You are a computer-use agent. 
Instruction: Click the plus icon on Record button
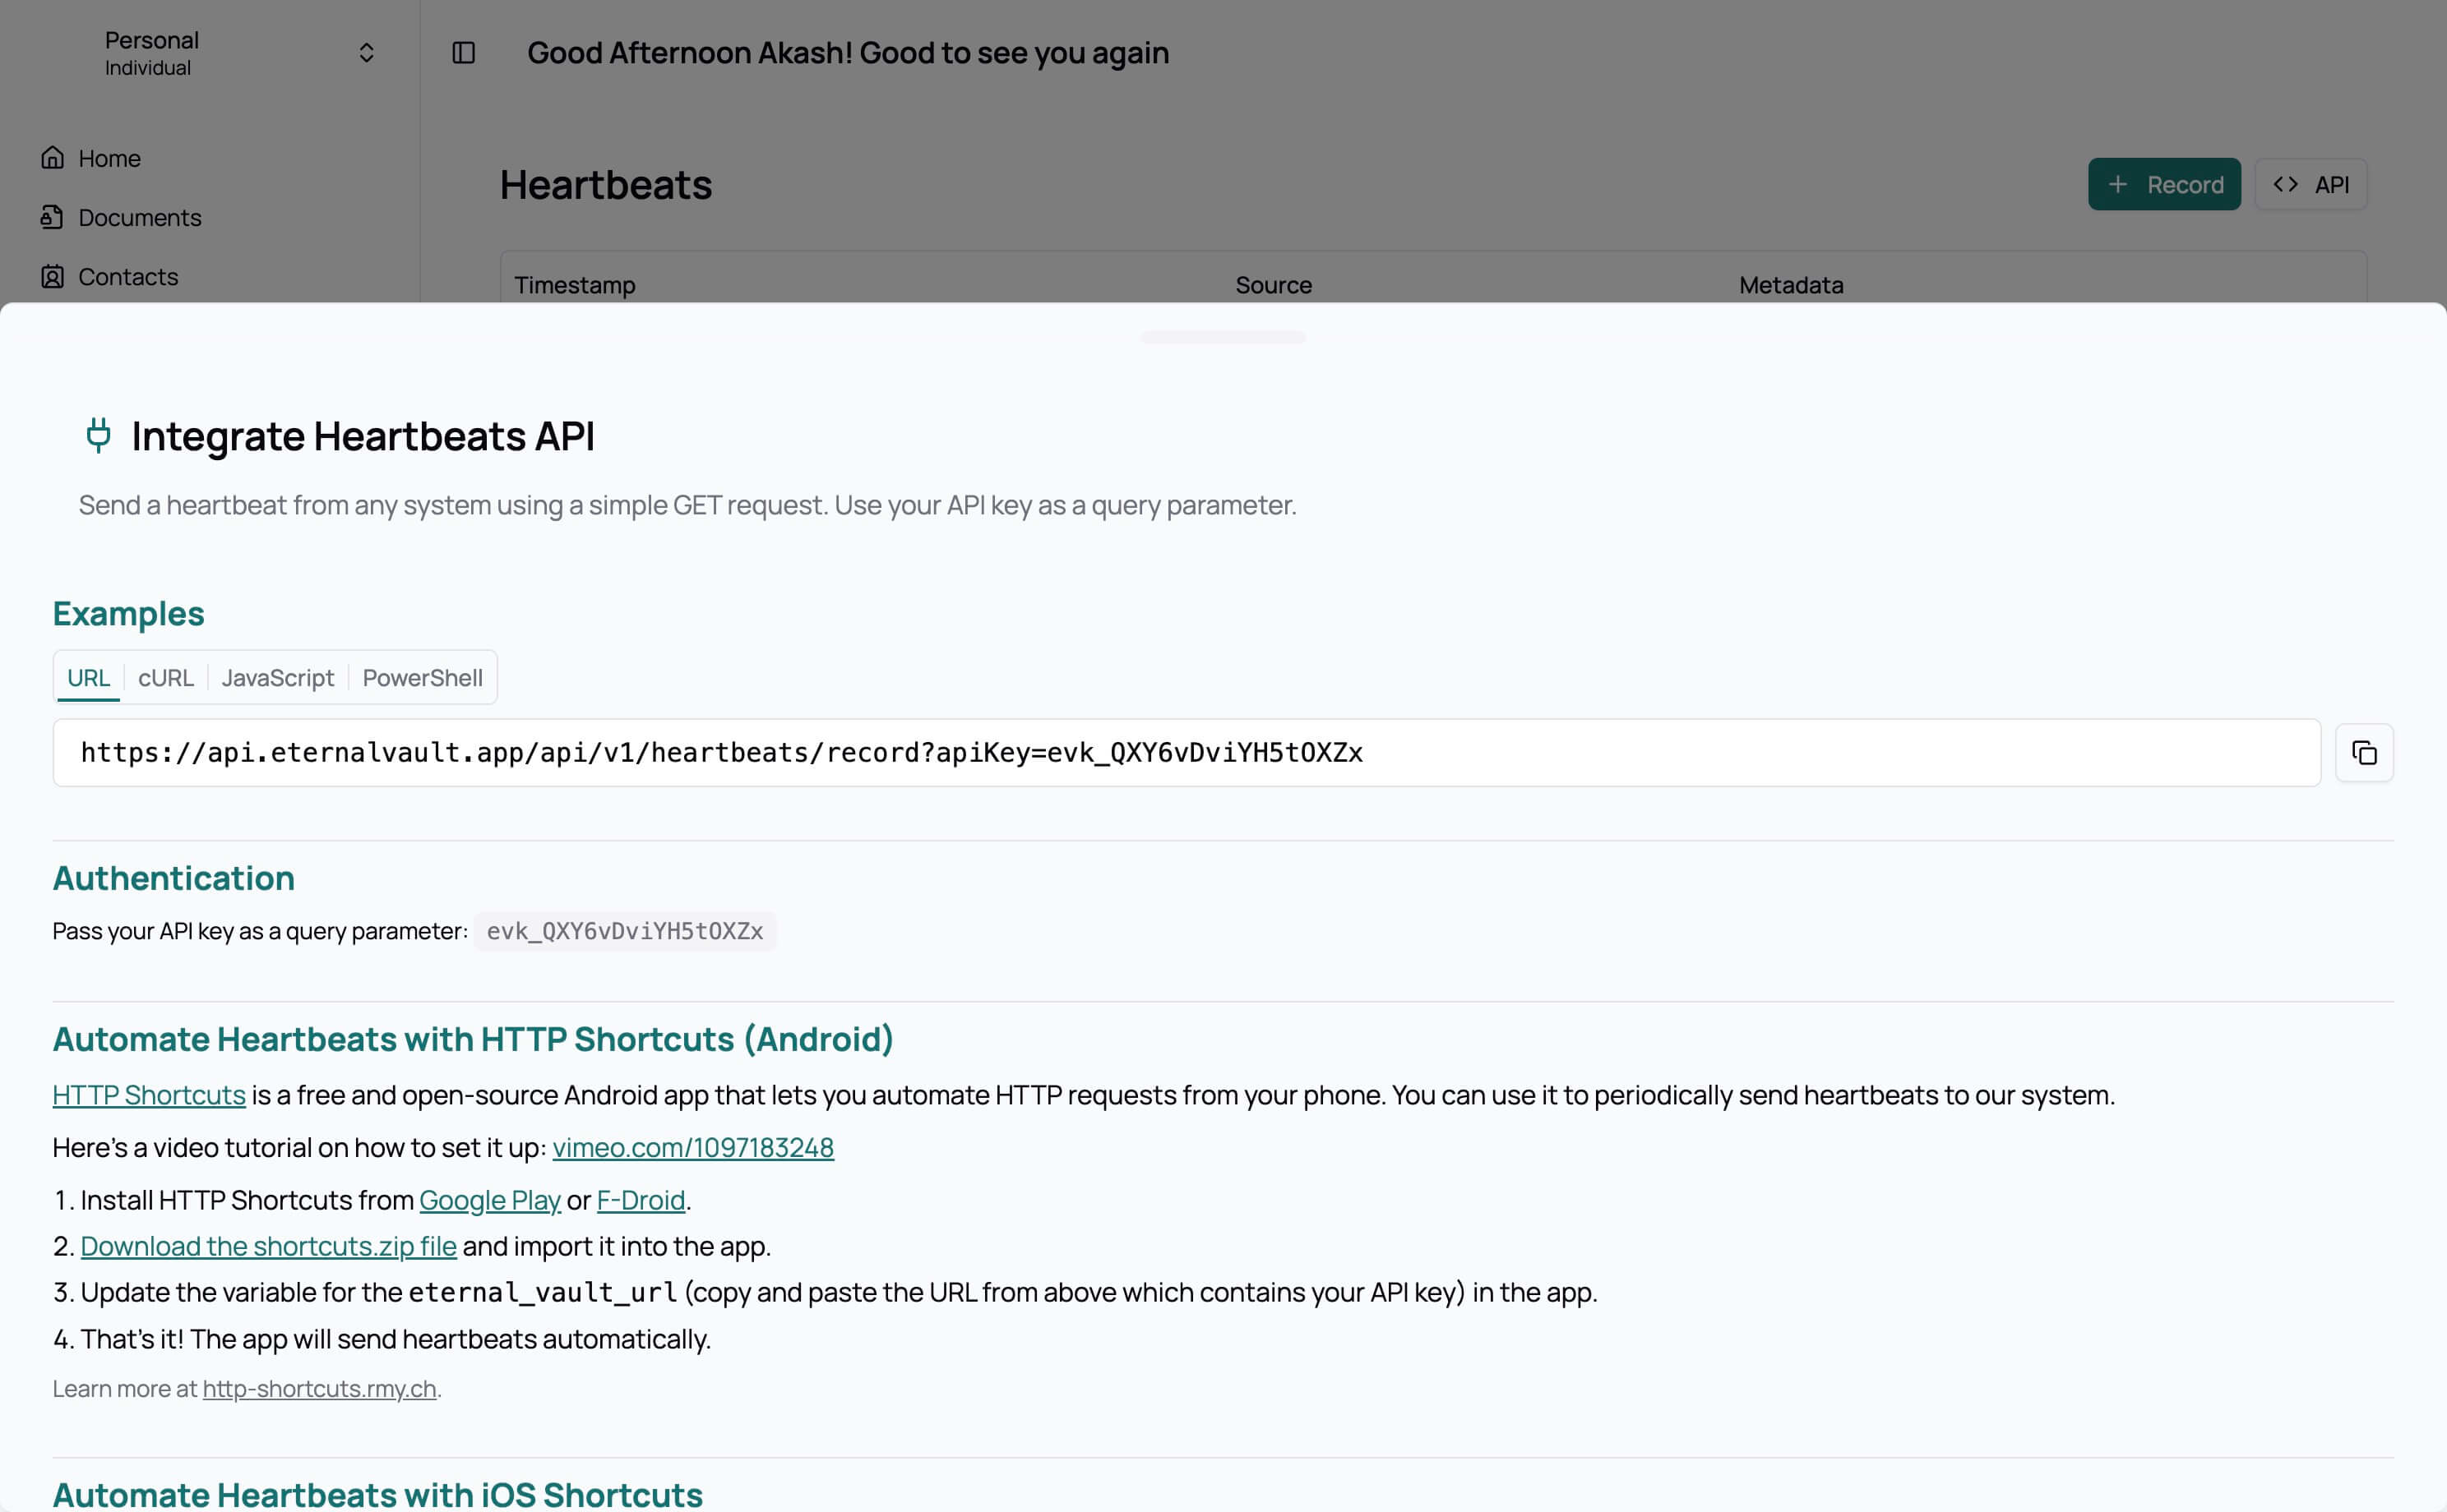click(2118, 184)
